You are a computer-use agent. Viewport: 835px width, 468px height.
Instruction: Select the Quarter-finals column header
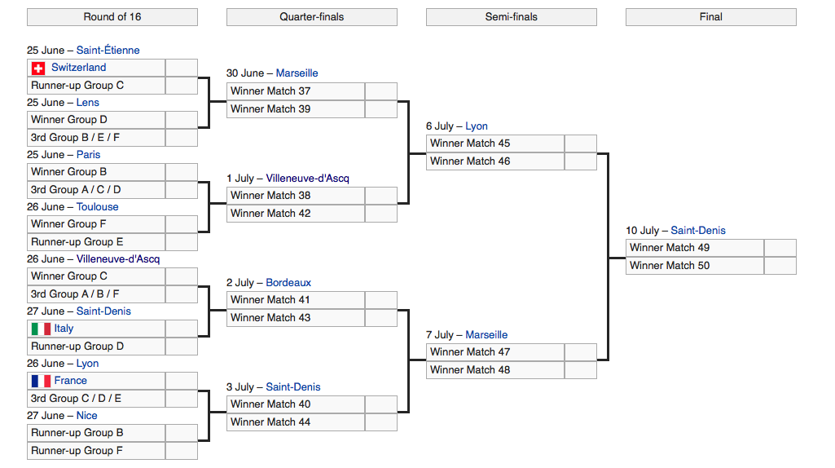point(312,17)
